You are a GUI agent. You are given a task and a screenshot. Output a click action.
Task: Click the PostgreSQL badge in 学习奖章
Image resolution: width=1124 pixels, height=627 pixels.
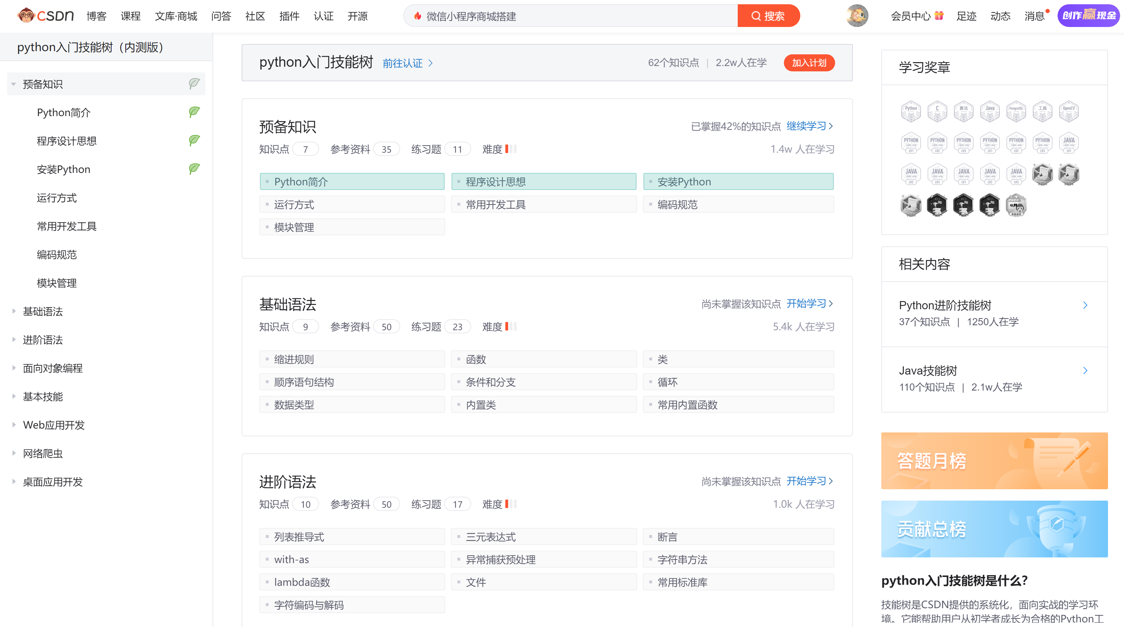pyautogui.click(x=1016, y=111)
